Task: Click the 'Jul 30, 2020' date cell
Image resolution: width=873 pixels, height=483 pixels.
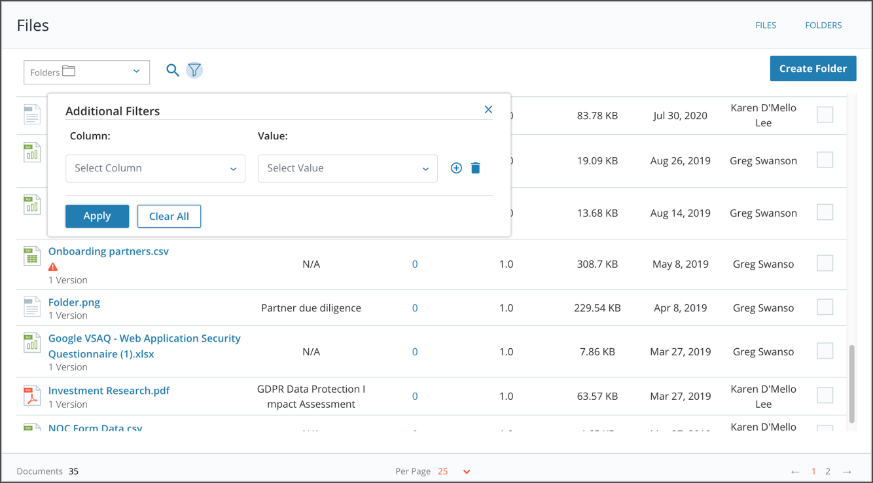Action: coord(681,116)
